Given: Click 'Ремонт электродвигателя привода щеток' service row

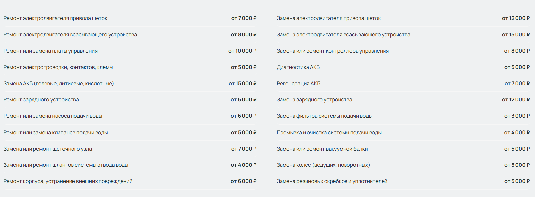Looking at the screenshot, I should coord(55,18).
